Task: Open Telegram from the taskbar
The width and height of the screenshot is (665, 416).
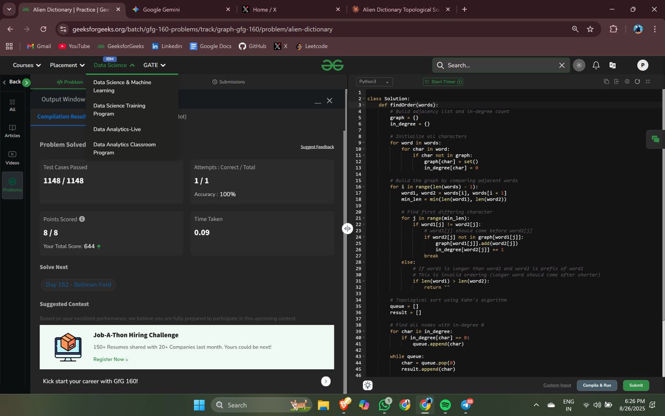Action: [x=466, y=405]
